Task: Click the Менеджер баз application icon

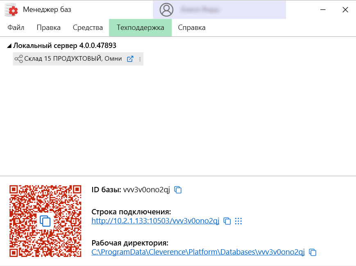Action: (11, 10)
